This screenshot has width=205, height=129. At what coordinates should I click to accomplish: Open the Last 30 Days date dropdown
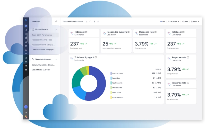(x=173, y=22)
